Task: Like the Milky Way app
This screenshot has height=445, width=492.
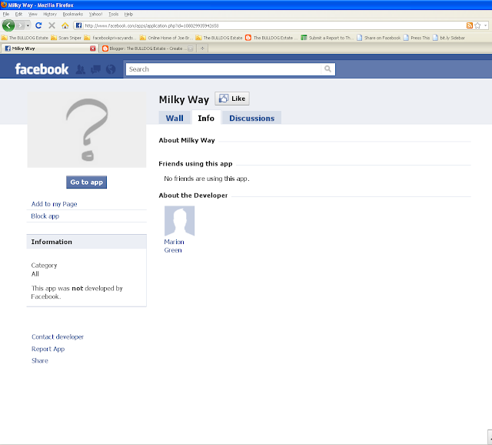Action: point(232,99)
